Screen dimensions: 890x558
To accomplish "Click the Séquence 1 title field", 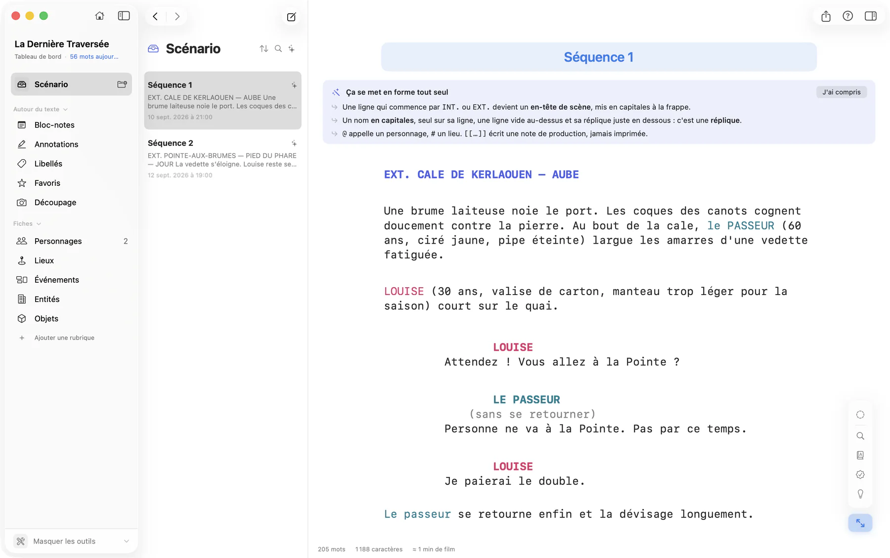I will 599,57.
